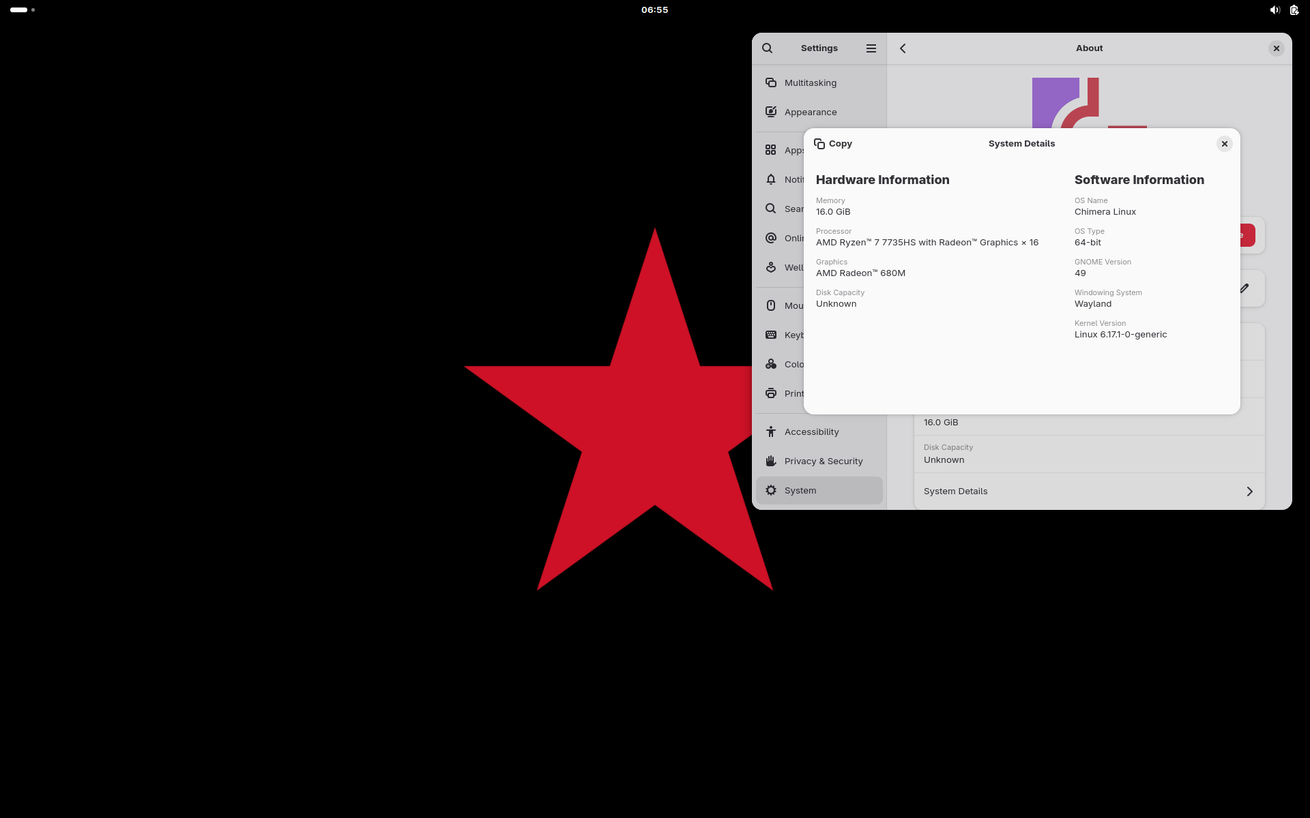1310x818 pixels.
Task: Open the Settings search icon
Action: point(767,48)
